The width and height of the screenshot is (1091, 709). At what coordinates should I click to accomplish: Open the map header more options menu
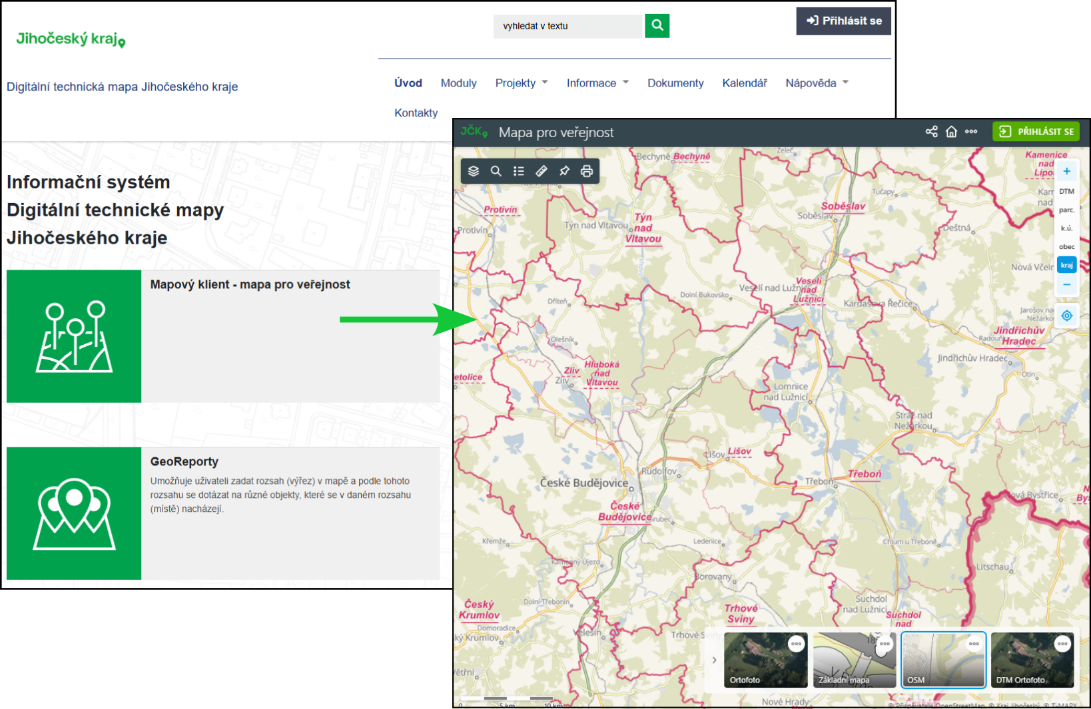[971, 132]
